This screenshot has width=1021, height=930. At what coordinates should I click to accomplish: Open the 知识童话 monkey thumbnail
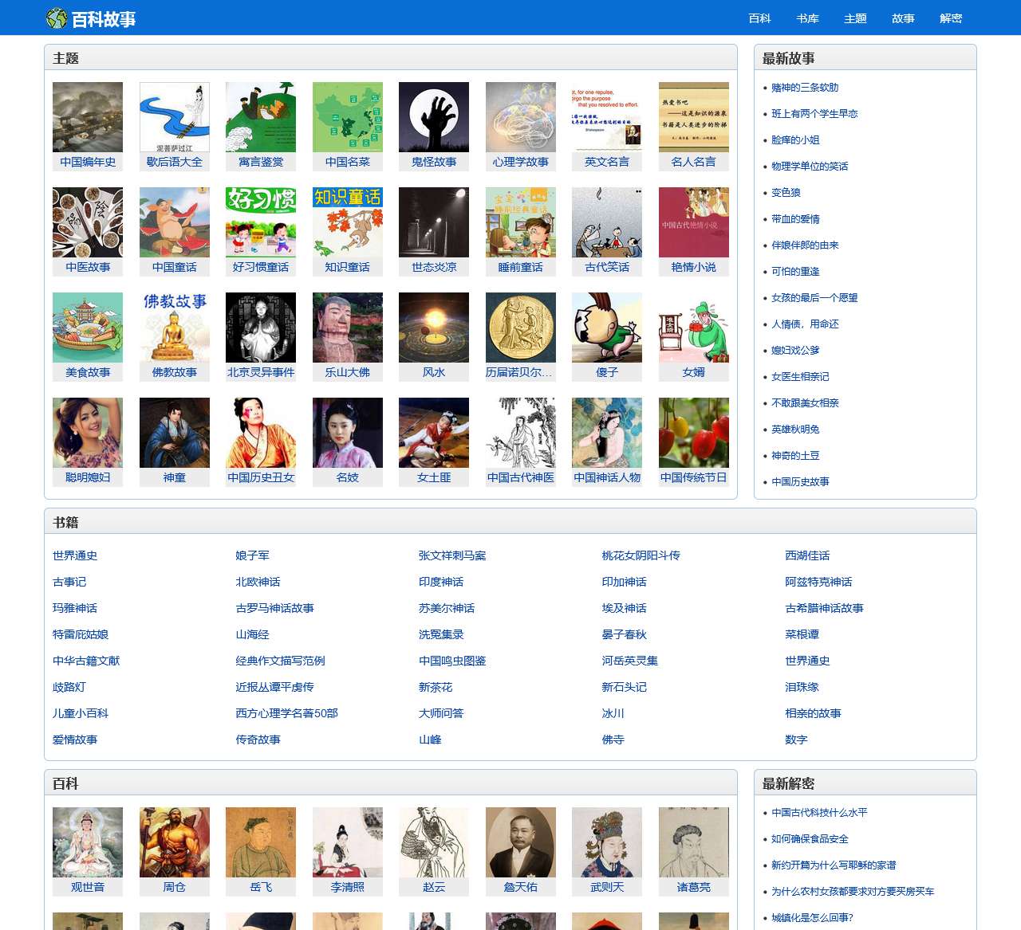(348, 222)
